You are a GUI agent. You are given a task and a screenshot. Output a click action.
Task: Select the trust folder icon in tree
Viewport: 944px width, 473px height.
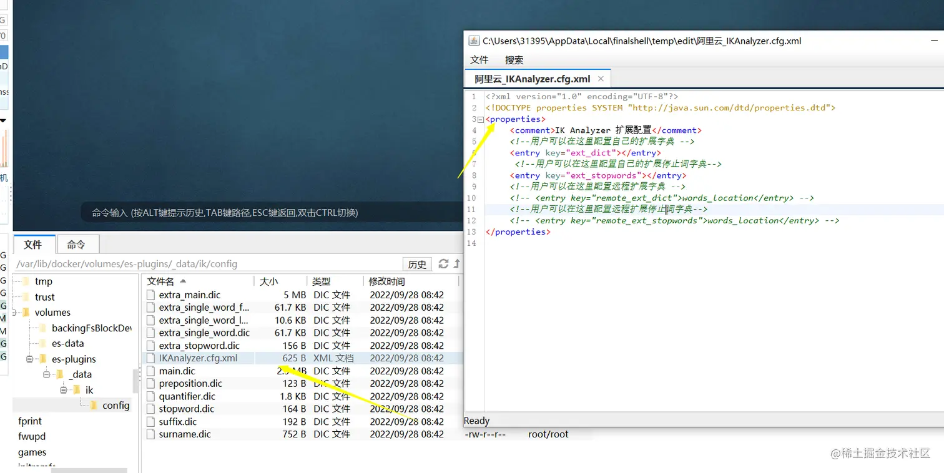[26, 297]
